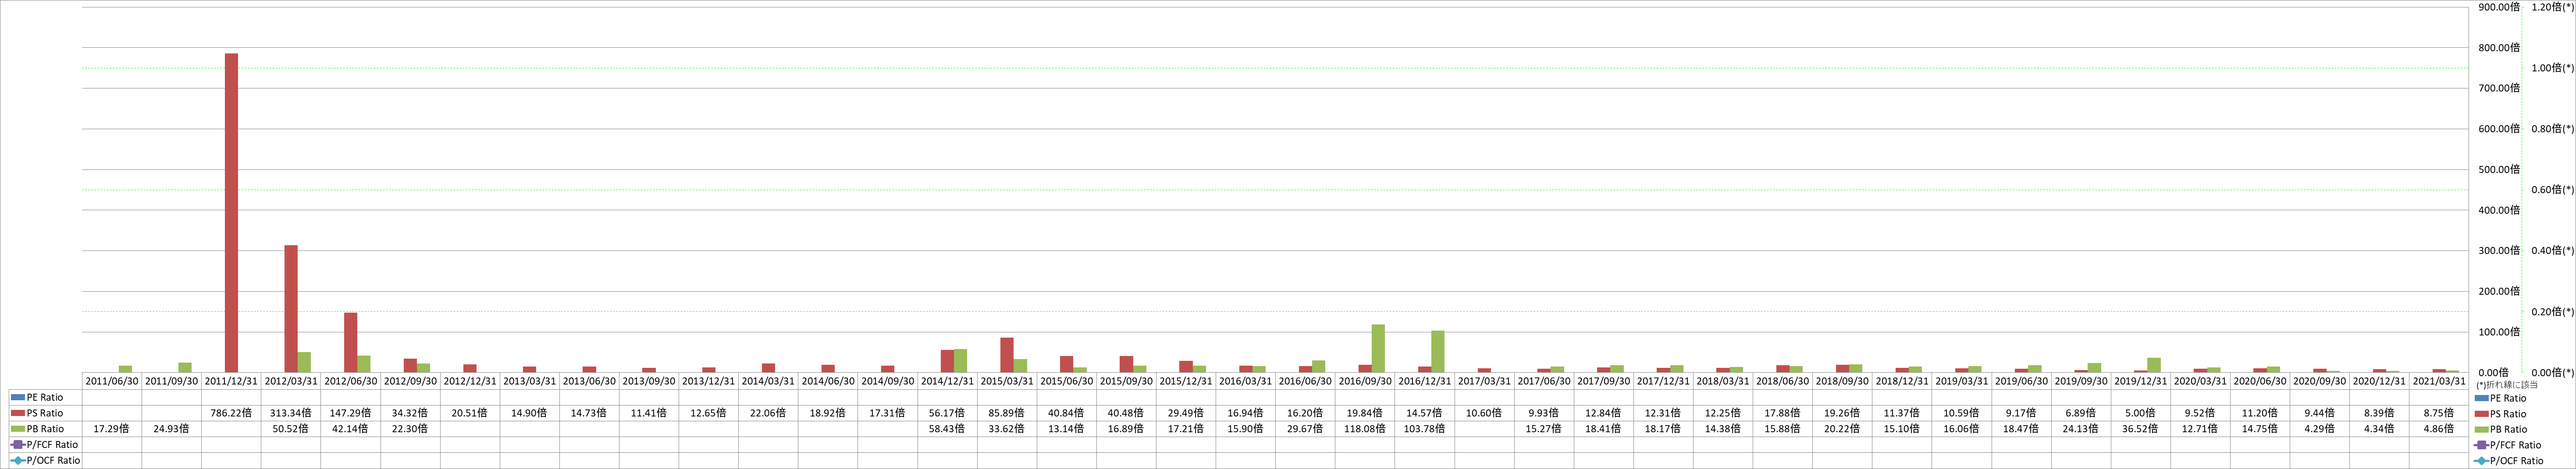Click the 2011/12/31 date column header
2576x469 pixels.
[x=231, y=381]
